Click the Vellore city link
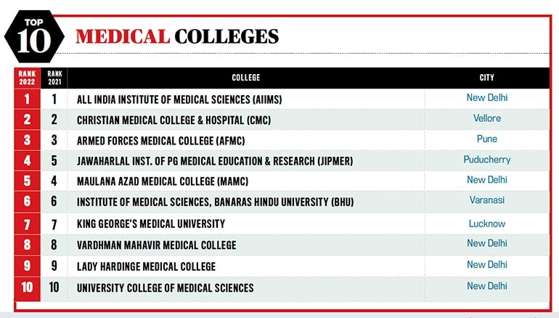Screen dimensions: 559x318 pos(486,118)
